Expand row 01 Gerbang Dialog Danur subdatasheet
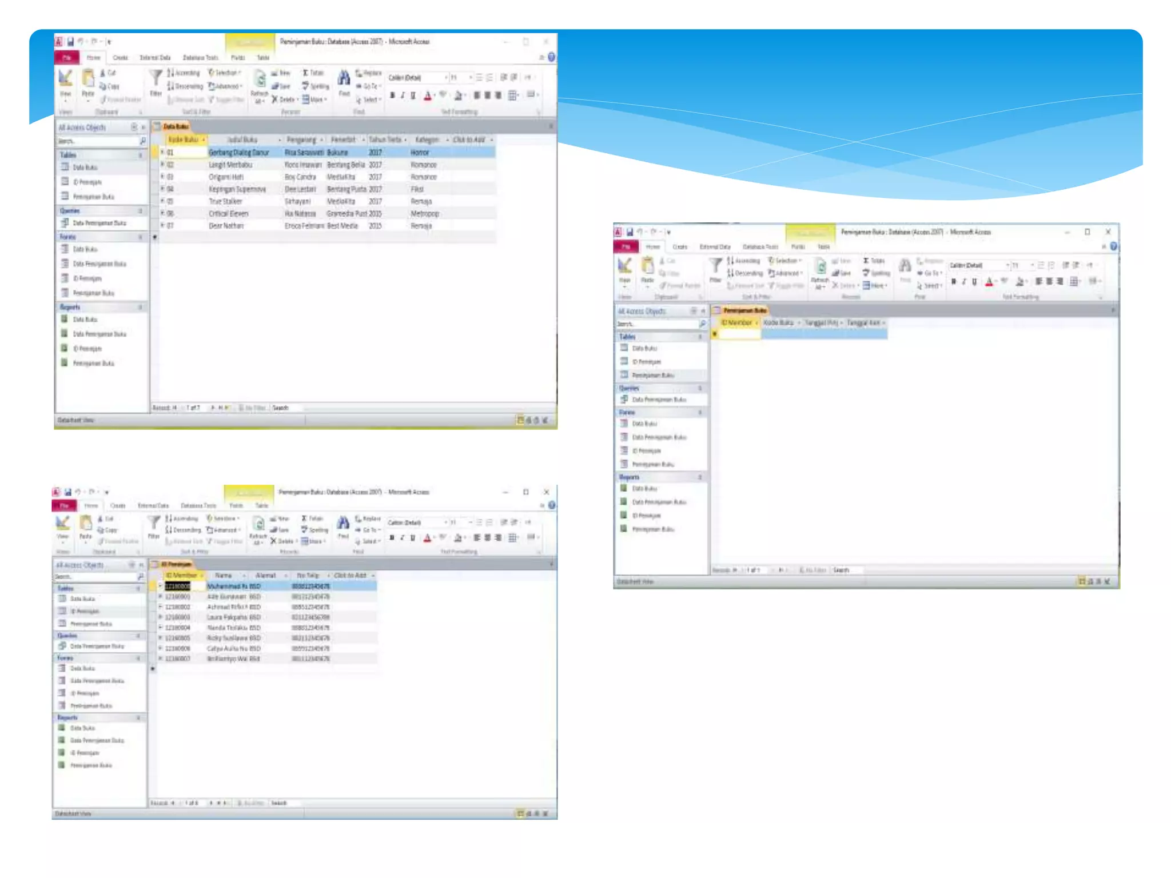This screenshot has width=1171, height=878. click(x=162, y=153)
